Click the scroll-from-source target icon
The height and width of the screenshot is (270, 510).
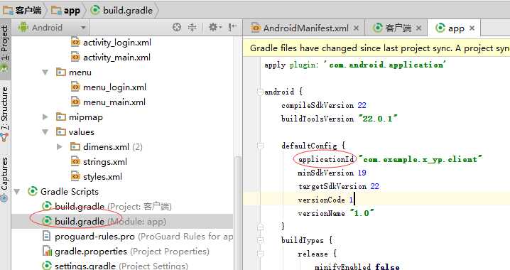[x=177, y=27]
